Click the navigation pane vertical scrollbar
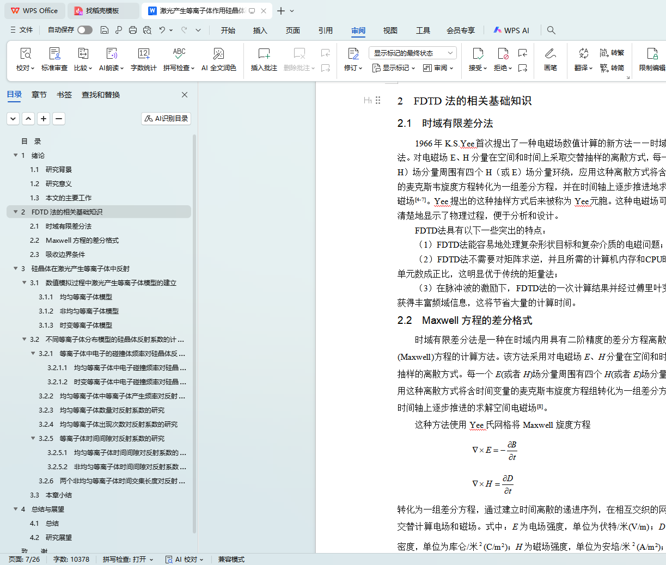 click(194, 327)
